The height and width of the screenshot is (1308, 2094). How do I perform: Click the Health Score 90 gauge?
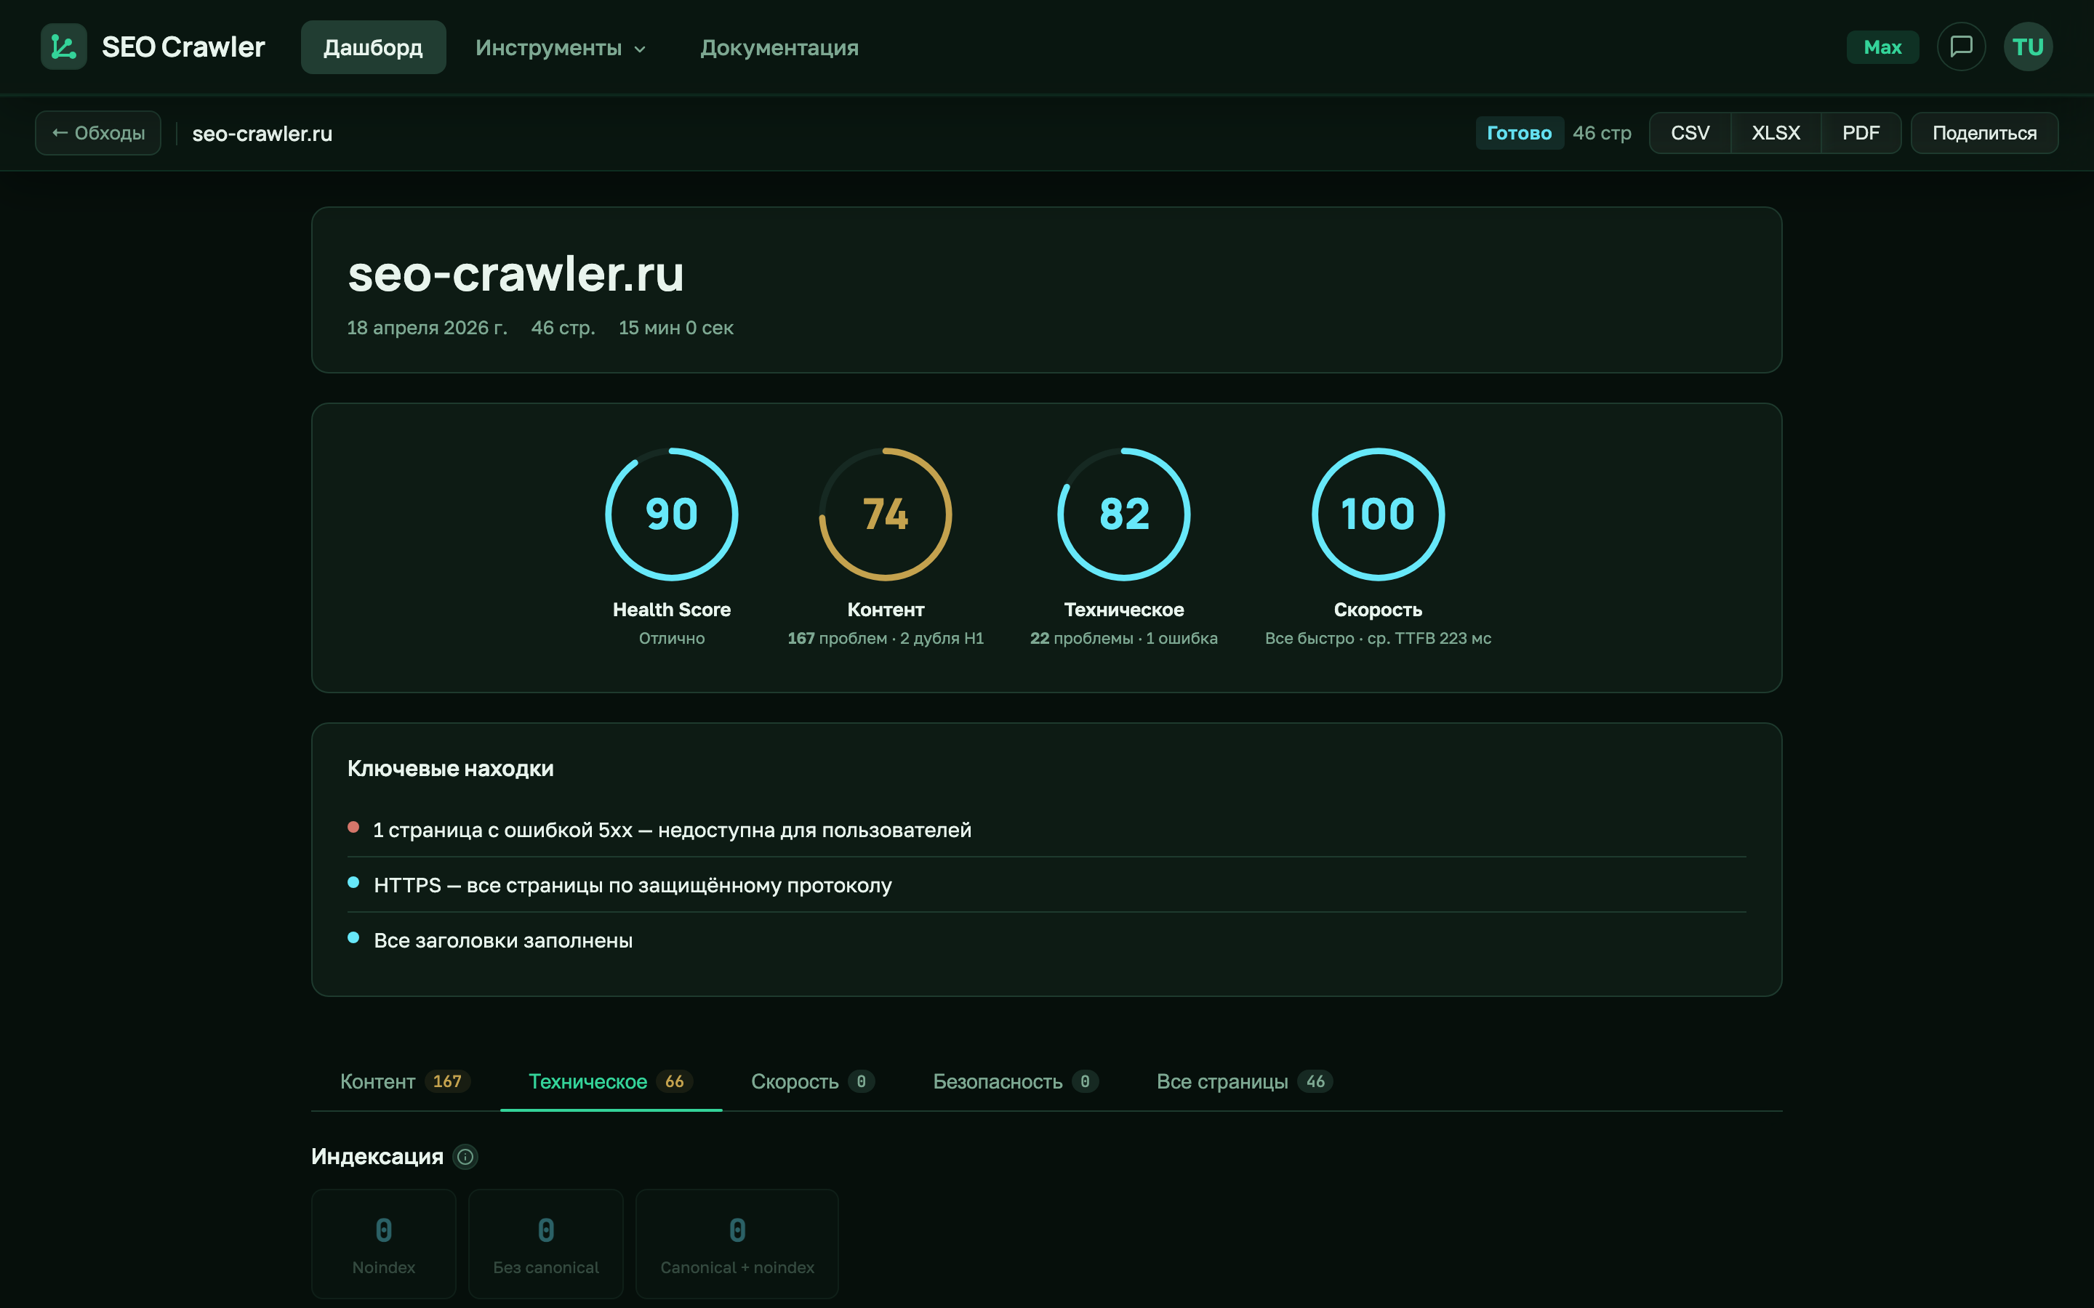[672, 514]
